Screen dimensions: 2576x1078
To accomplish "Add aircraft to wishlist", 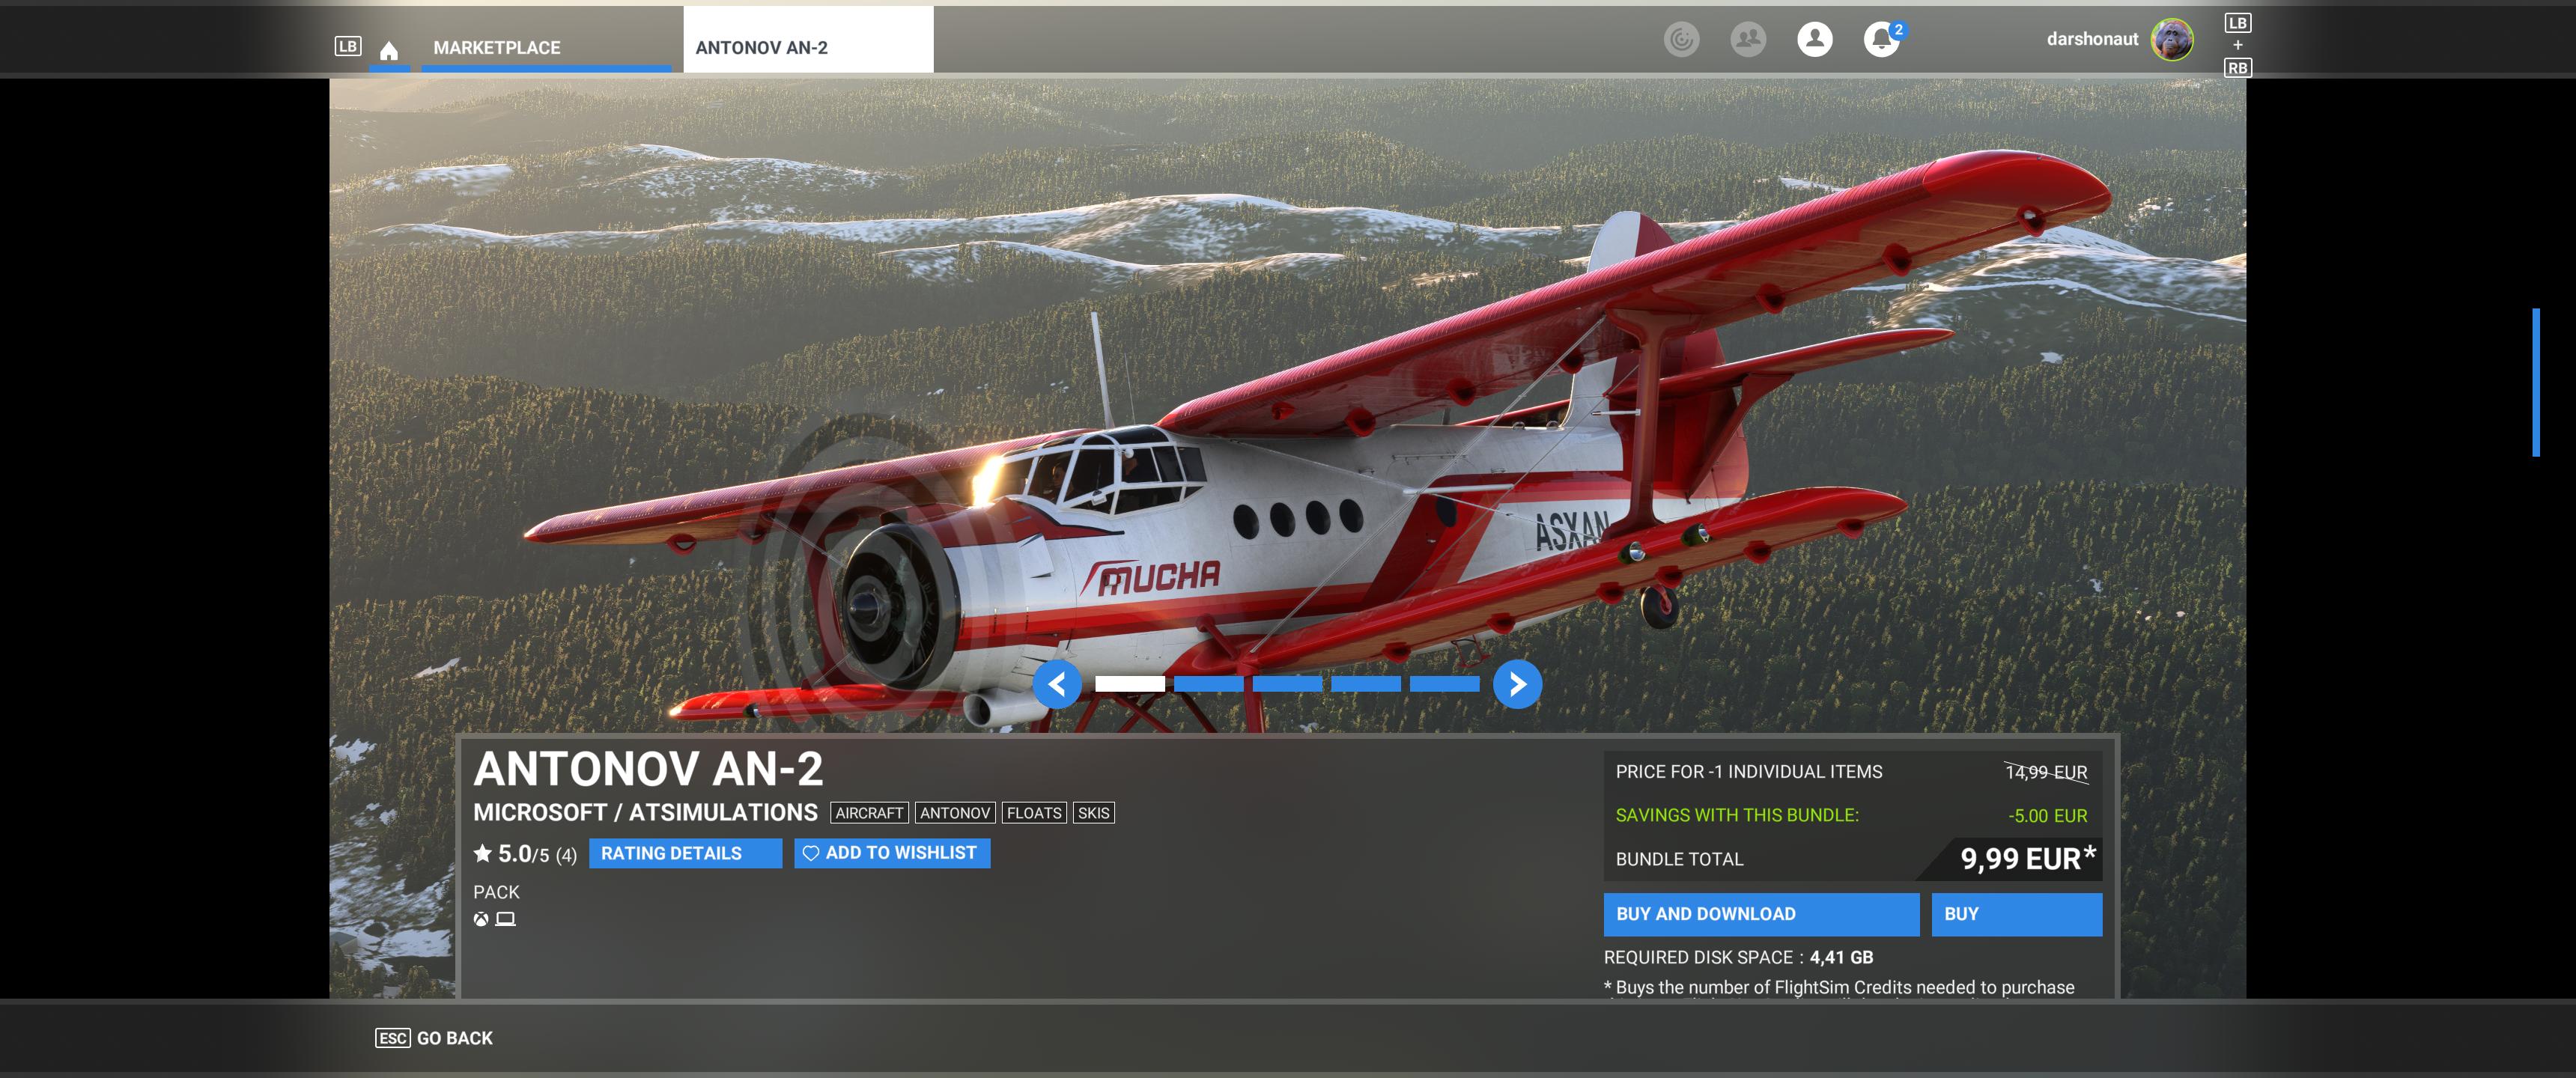I will [x=892, y=853].
